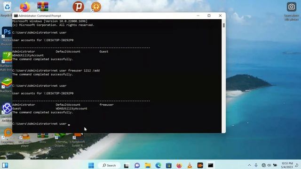Viewport: 301px width, 169px height.
Task: Open the orange cross emblem desktop shortcut
Action: click(96, 7)
